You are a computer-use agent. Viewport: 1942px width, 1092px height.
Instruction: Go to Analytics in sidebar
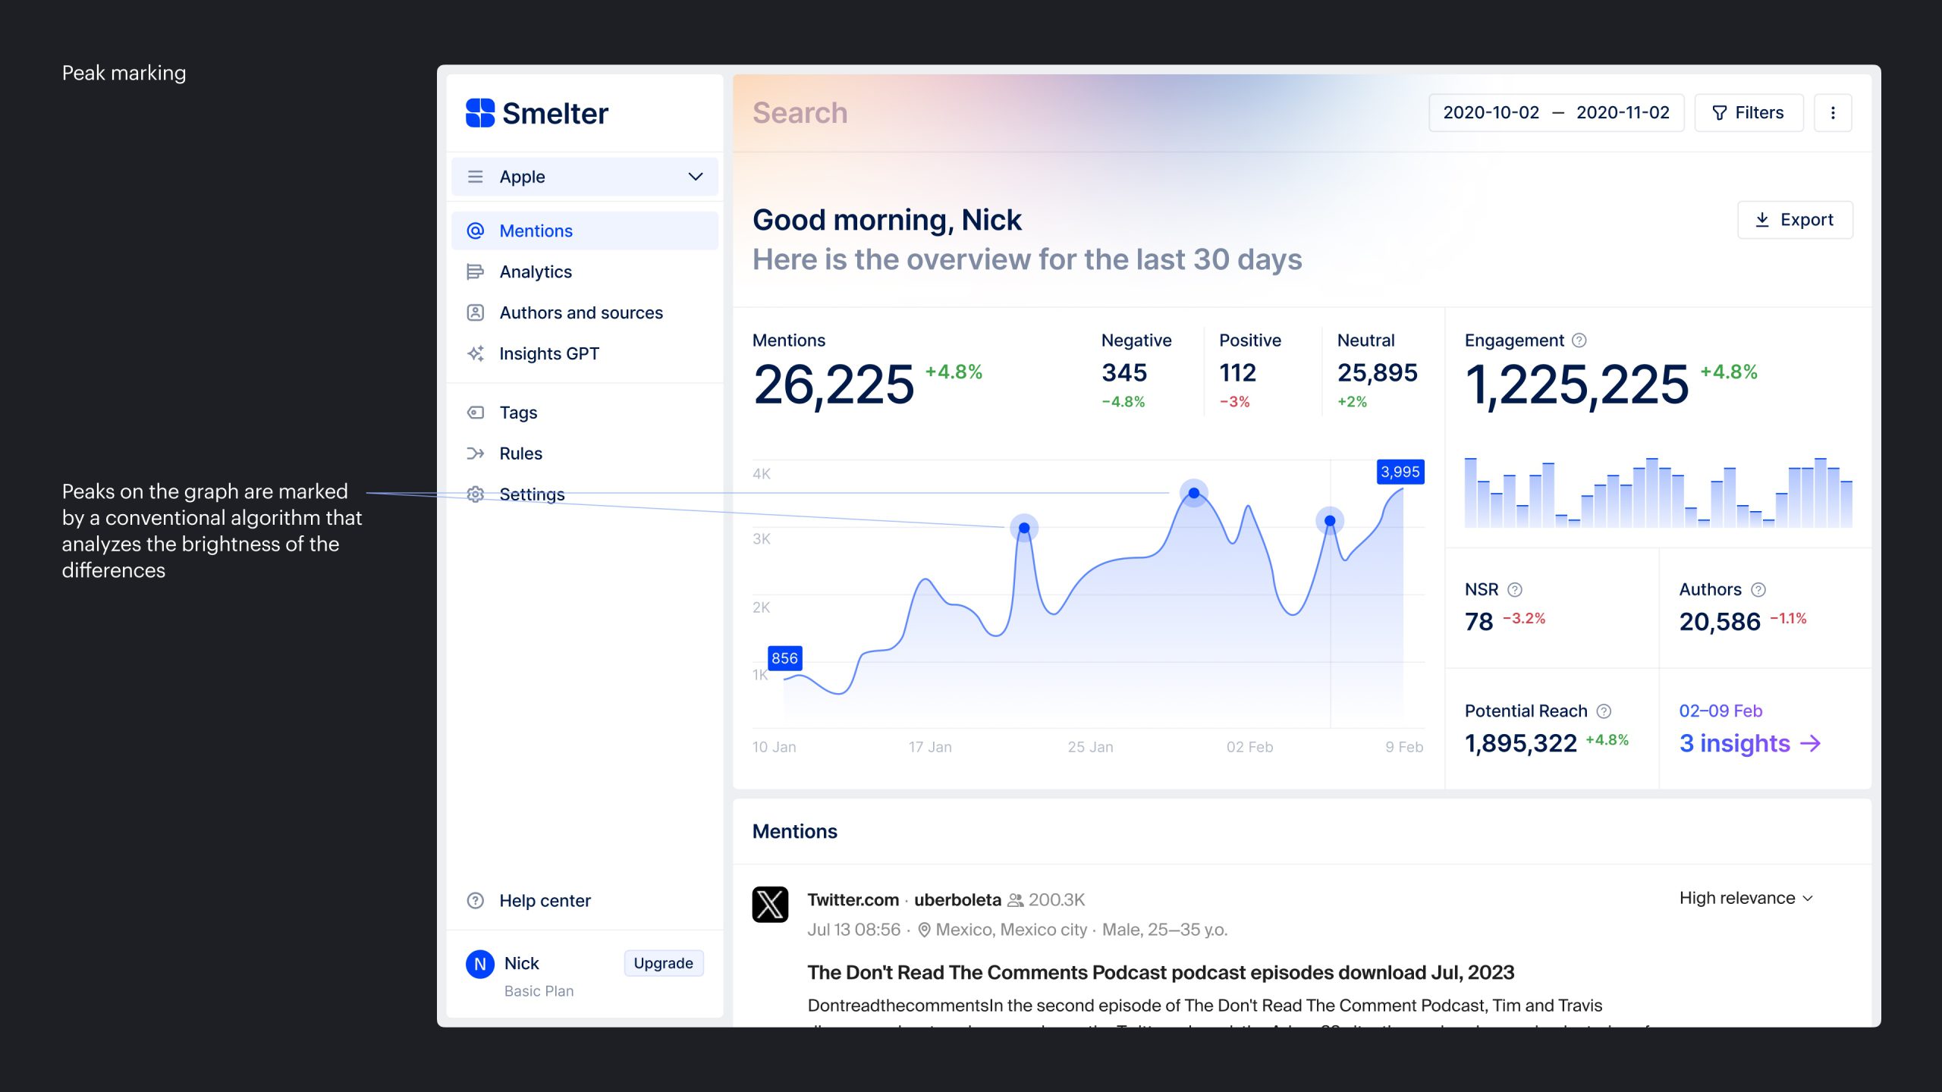(536, 271)
